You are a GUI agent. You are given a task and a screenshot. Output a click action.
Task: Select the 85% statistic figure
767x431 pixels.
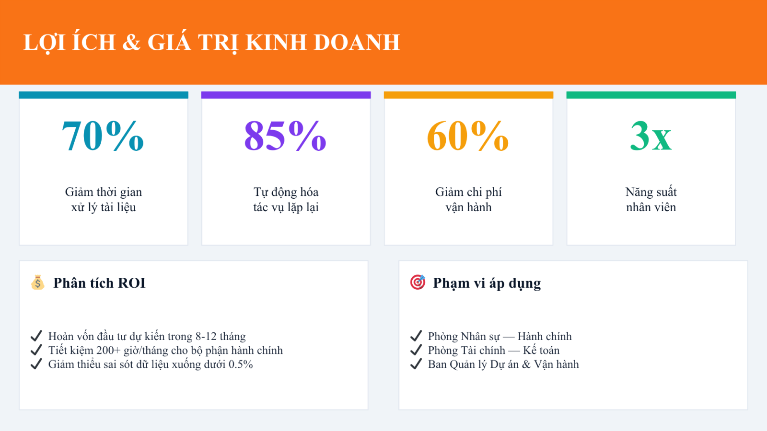(286, 136)
